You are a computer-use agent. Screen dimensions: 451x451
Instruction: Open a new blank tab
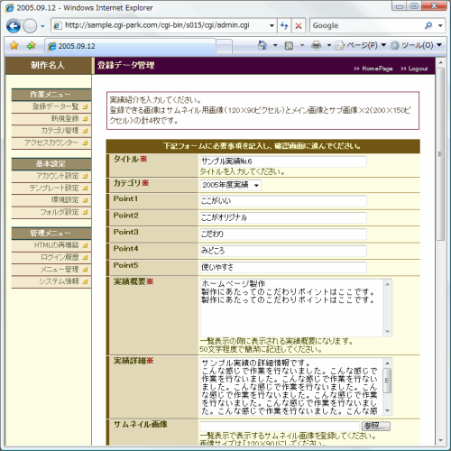click(224, 47)
